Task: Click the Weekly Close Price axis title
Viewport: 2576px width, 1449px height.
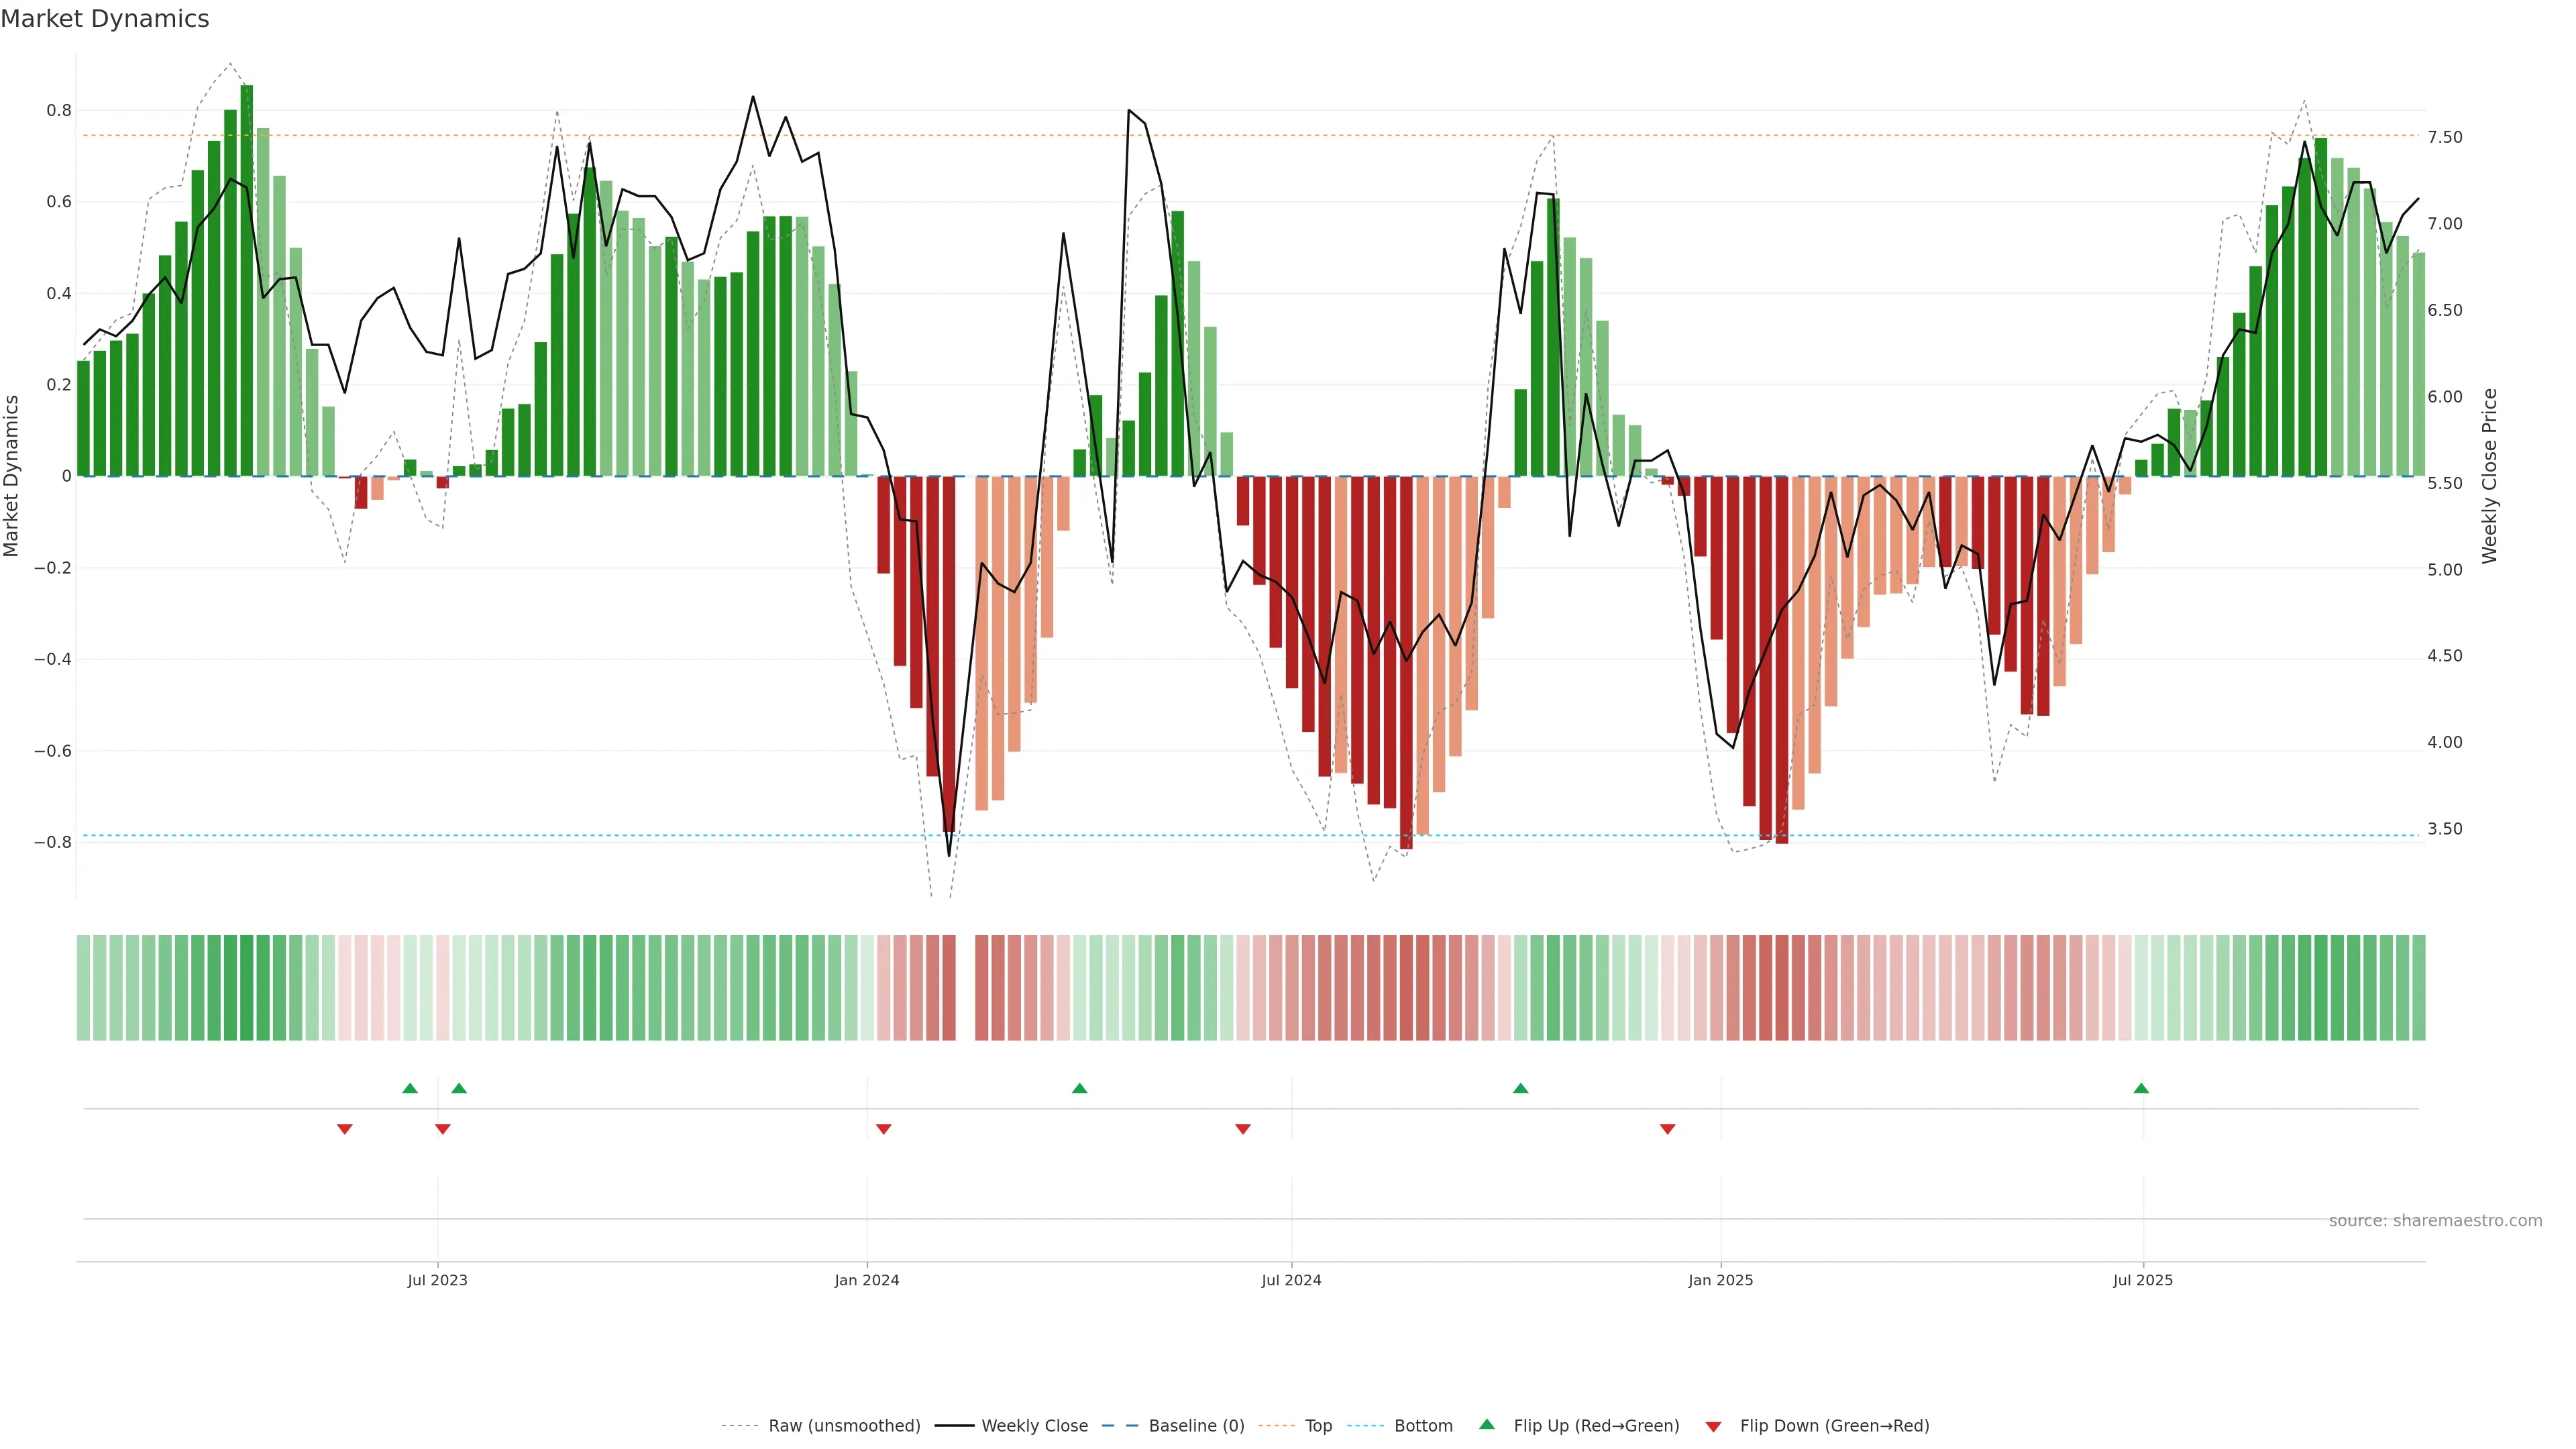Action: coord(2489,476)
